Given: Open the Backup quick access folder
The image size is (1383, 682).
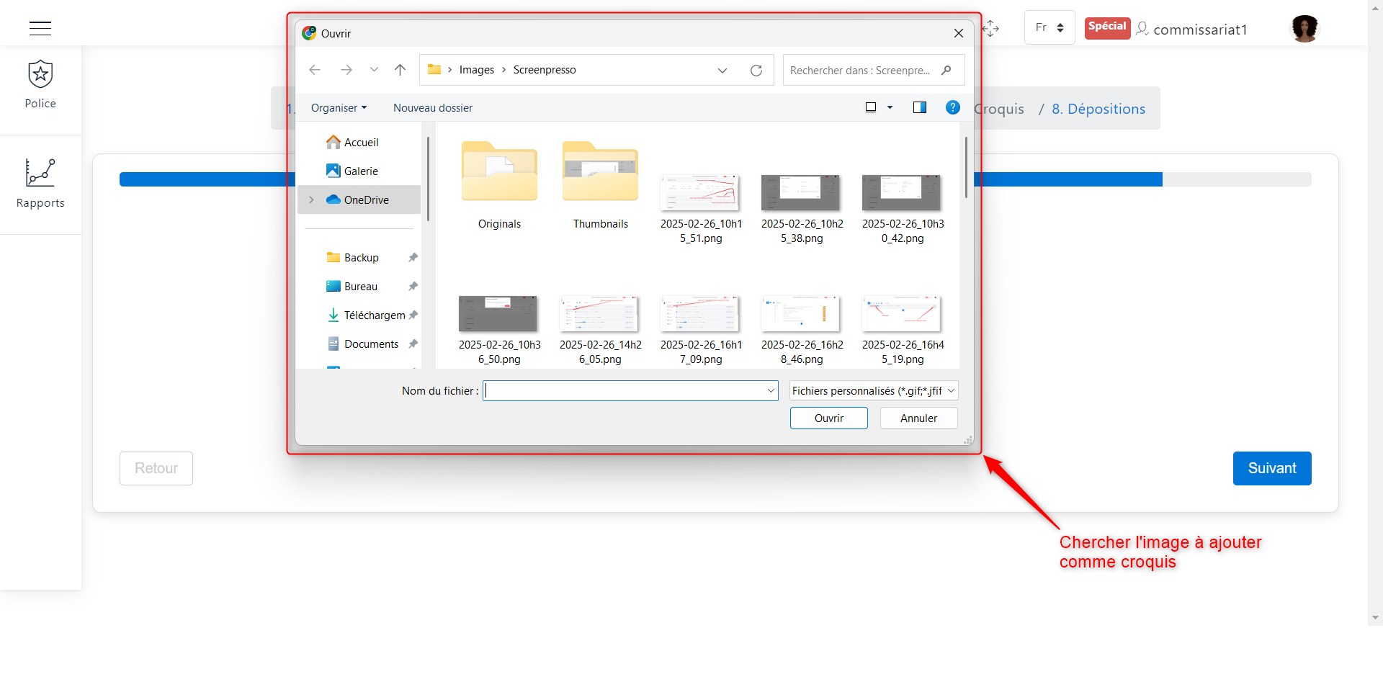Looking at the screenshot, I should click(x=353, y=258).
